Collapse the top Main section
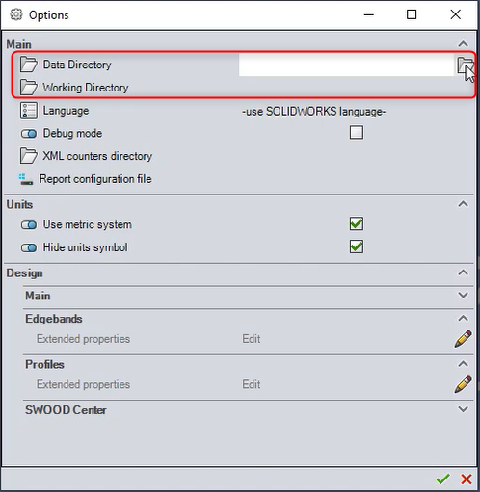 click(463, 44)
